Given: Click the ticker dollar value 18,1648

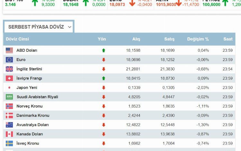Looking at the screenshot, I should (71, 4).
